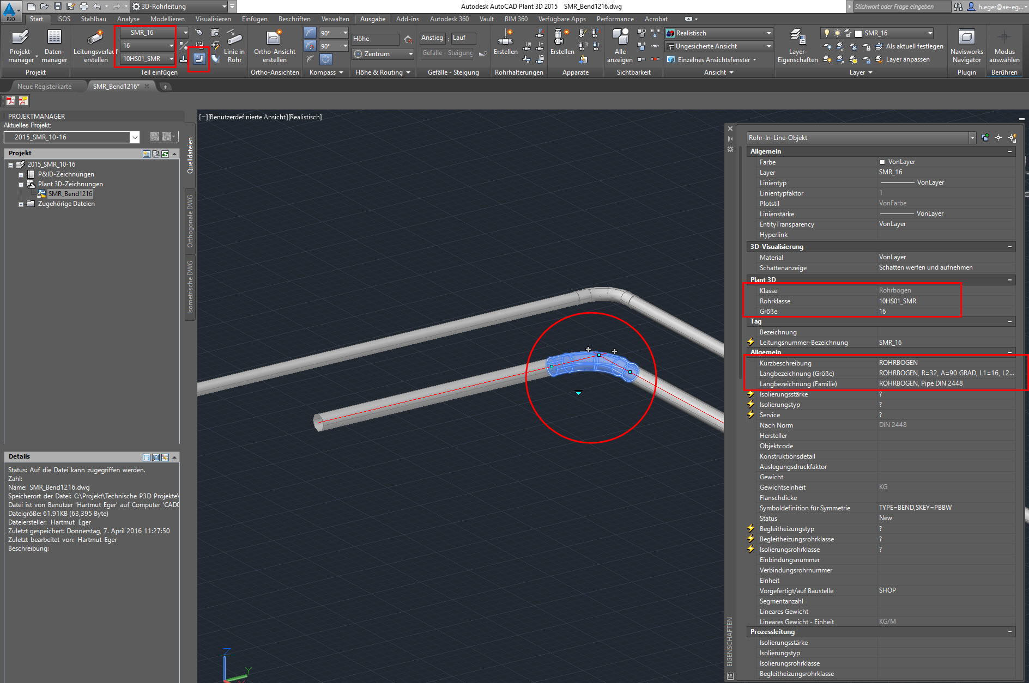1029x683 pixels.
Task: Toggle the compass ring display button
Action: (326, 59)
